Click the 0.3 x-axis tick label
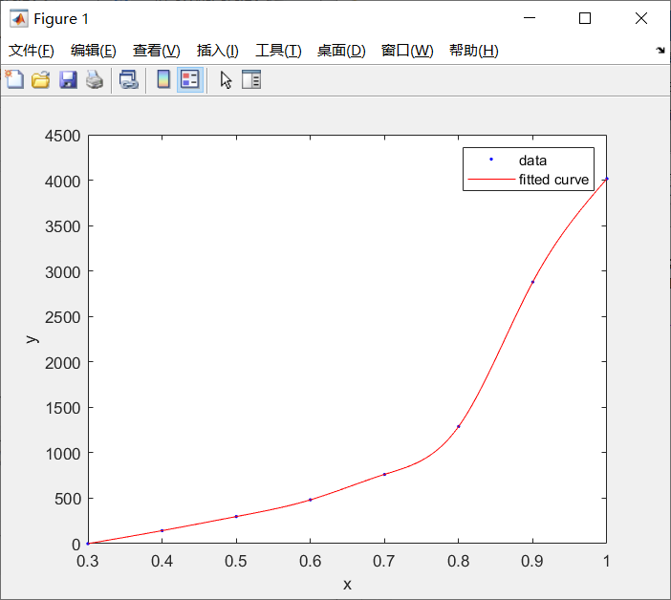This screenshot has width=671, height=600. pos(87,561)
